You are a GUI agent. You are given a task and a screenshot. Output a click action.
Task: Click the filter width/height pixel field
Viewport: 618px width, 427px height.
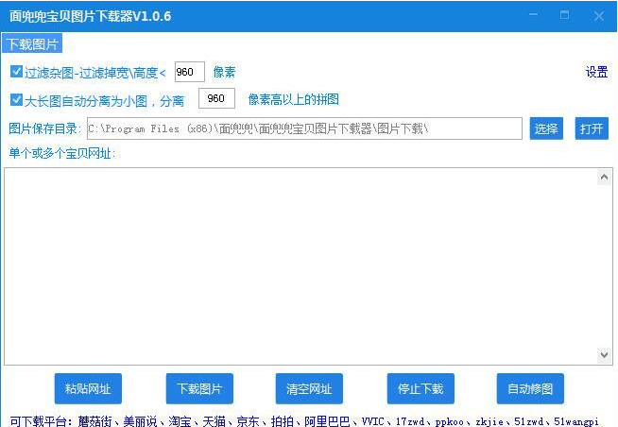click(x=190, y=72)
